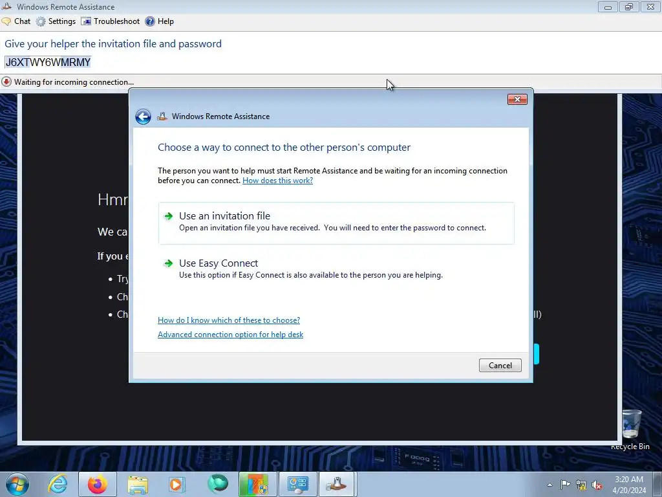
Task: Click the Remote Assistance window title icon
Action: 6,6
